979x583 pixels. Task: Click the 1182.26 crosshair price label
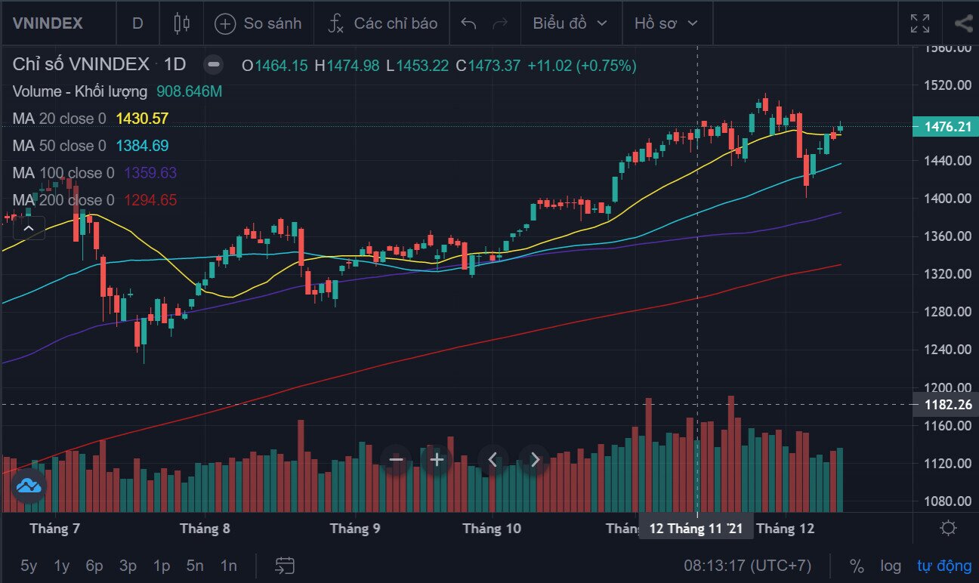click(947, 405)
